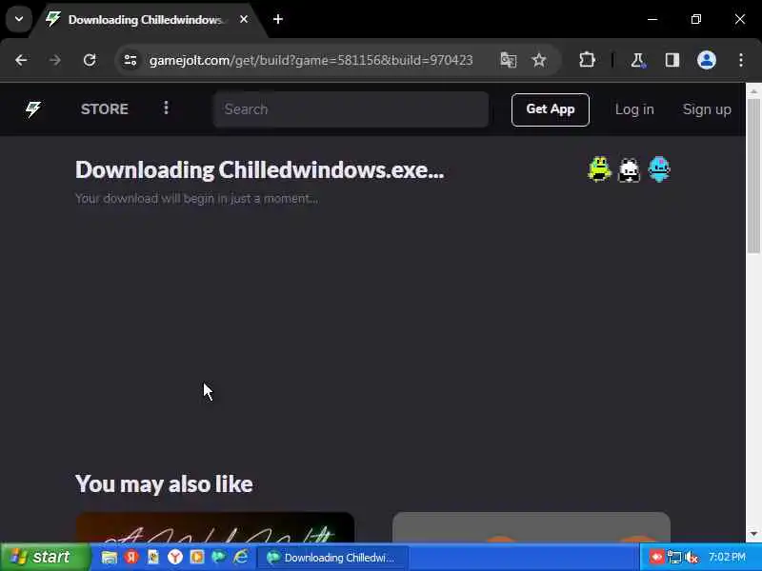
Task: Focus the Search field
Action: (x=351, y=109)
